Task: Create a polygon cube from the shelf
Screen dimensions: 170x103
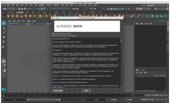Action: [13, 16]
